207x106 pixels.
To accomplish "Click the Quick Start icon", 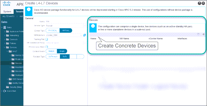I will 5,91.
